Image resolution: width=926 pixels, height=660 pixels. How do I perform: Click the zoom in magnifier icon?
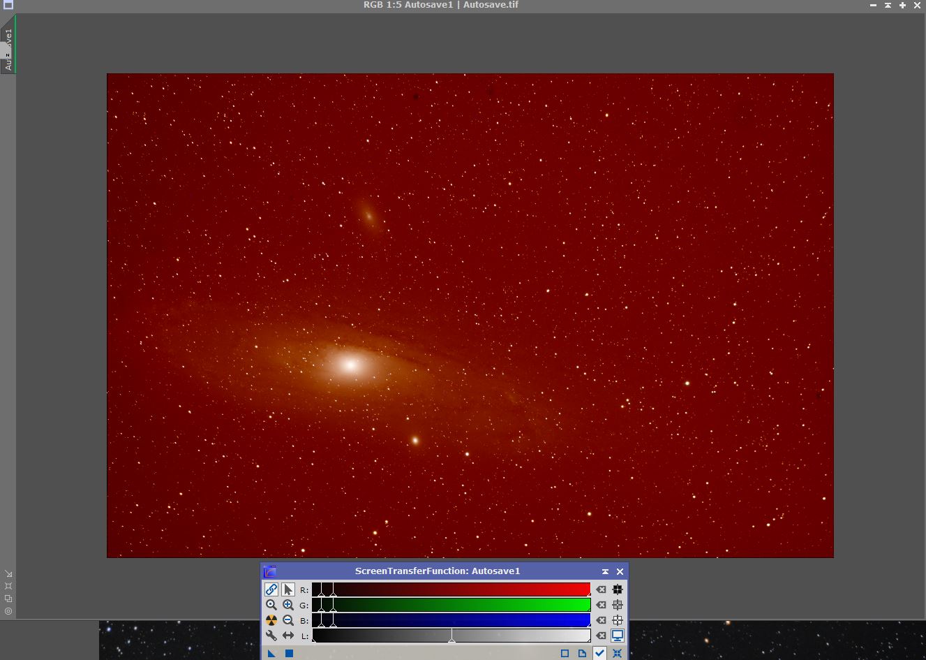287,605
